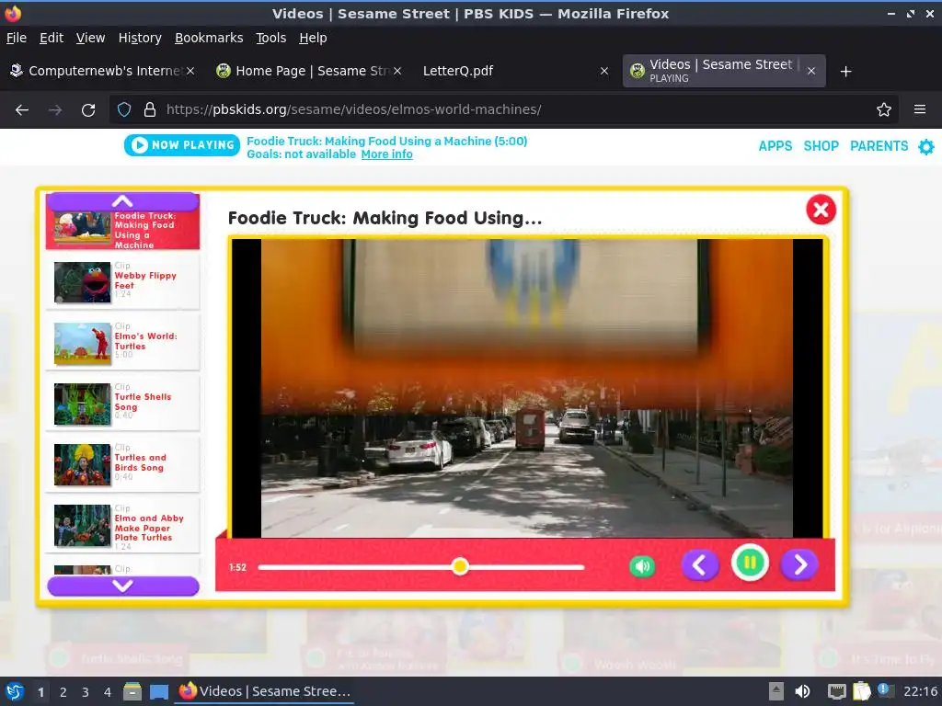Close the Home Page | Sesame Street tab
Viewport: 942px width, 706px height.
click(397, 71)
